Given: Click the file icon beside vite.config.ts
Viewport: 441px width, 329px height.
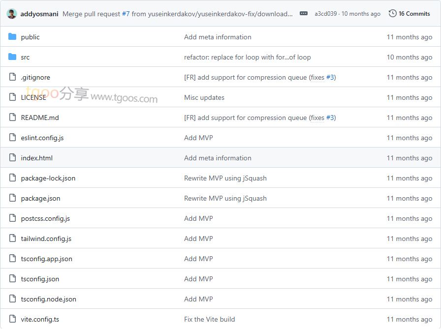Looking at the screenshot, I should click(12, 319).
